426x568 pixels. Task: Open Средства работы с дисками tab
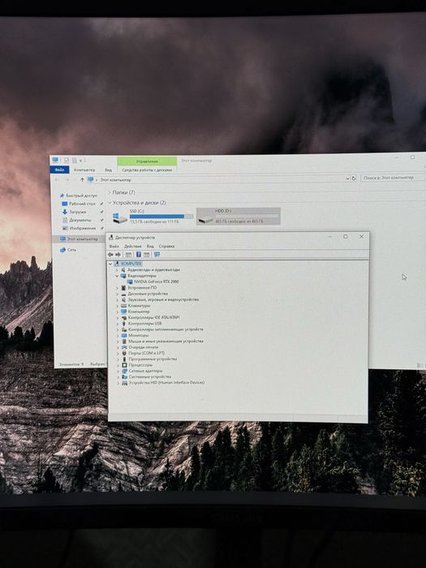point(147,170)
